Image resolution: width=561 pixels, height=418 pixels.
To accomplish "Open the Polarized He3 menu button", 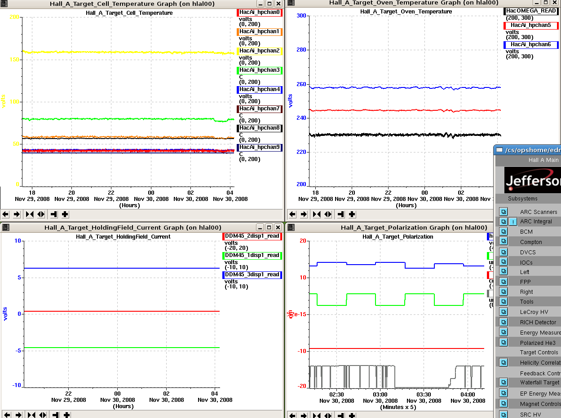I will 504,343.
